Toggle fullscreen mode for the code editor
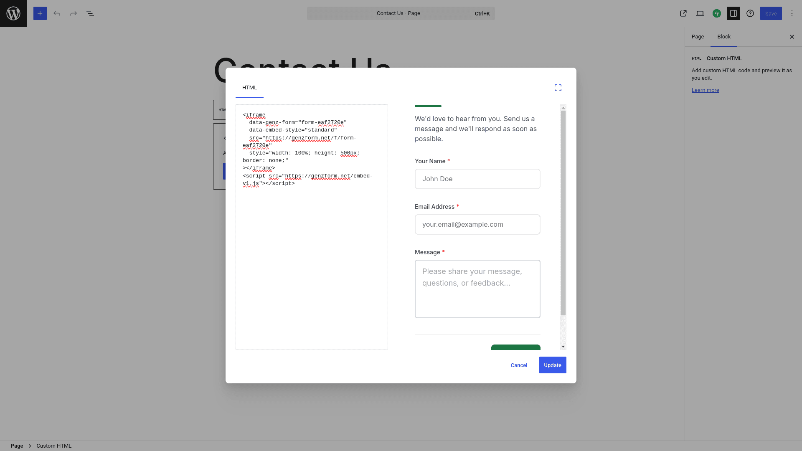The image size is (802, 451). 558,87
